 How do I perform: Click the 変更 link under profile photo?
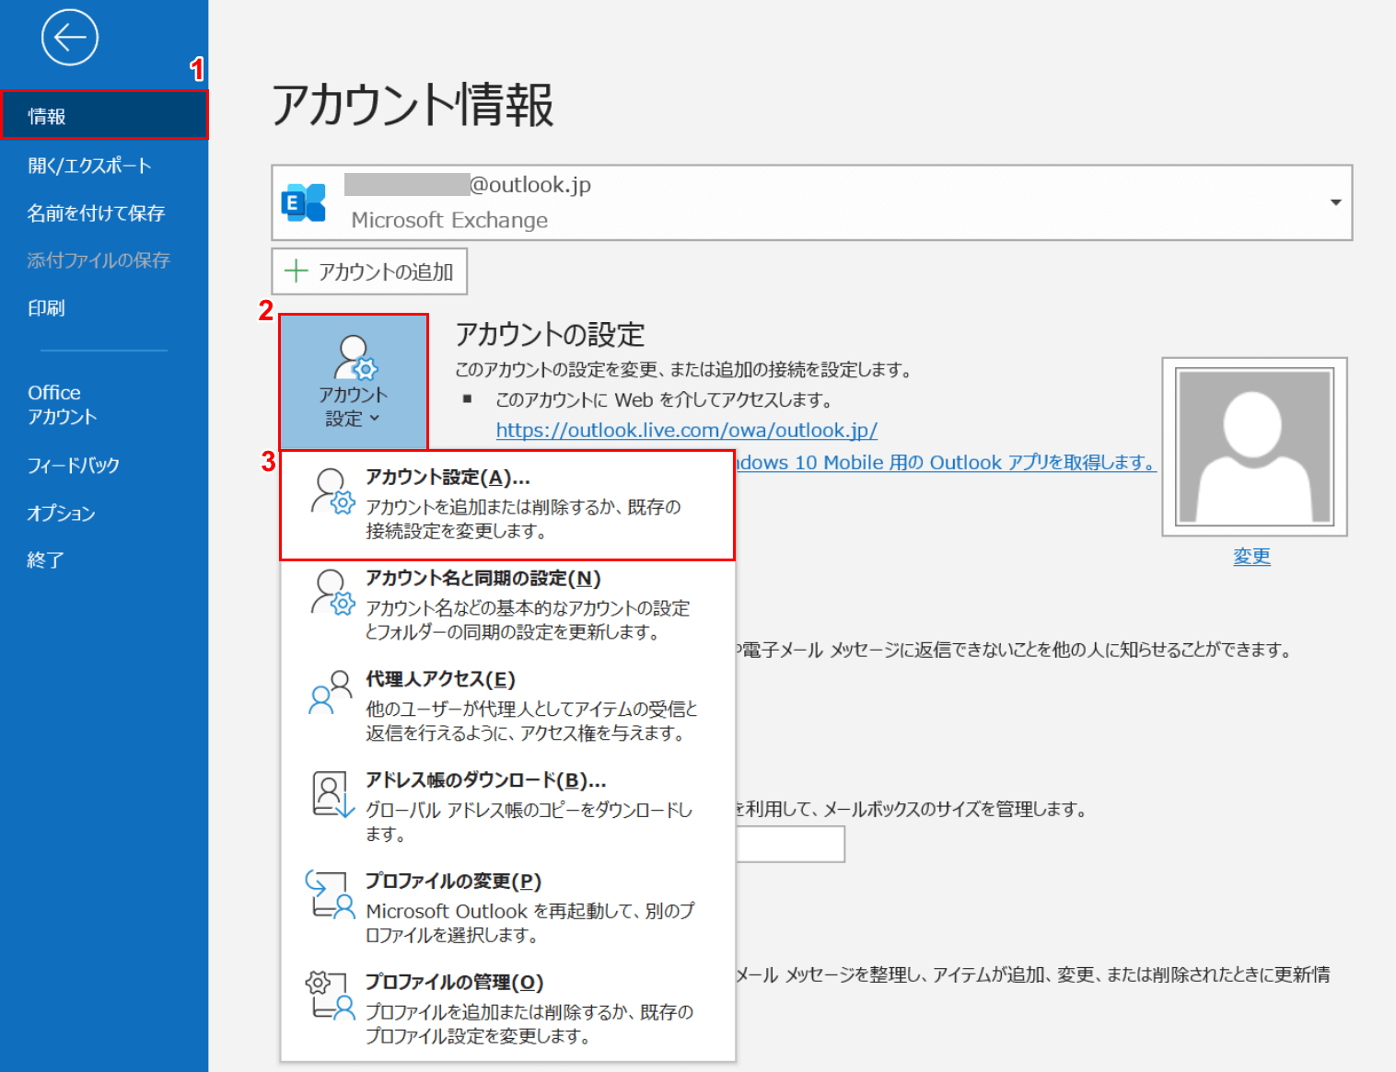click(1251, 557)
